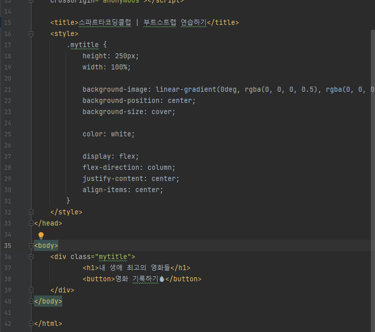Click the <title> opening tag on line 15

point(64,22)
